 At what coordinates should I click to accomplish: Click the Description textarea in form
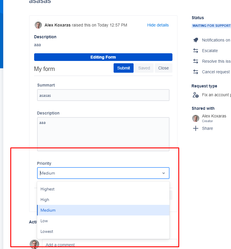pyautogui.click(x=103, y=134)
